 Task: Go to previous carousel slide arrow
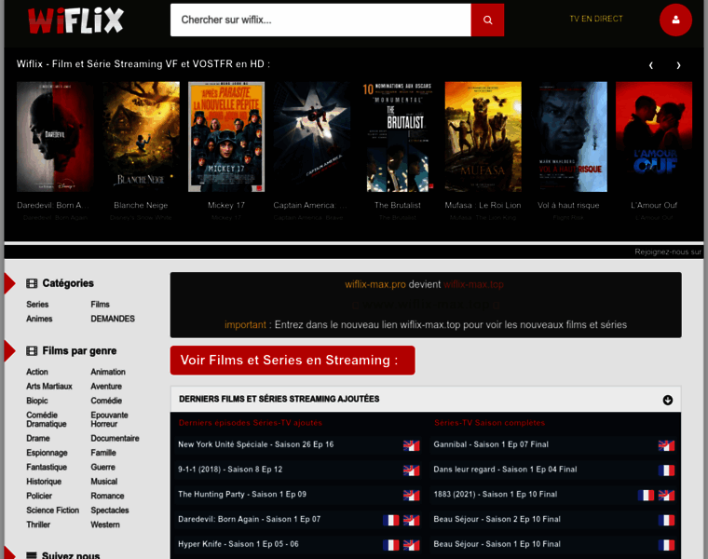click(x=650, y=65)
